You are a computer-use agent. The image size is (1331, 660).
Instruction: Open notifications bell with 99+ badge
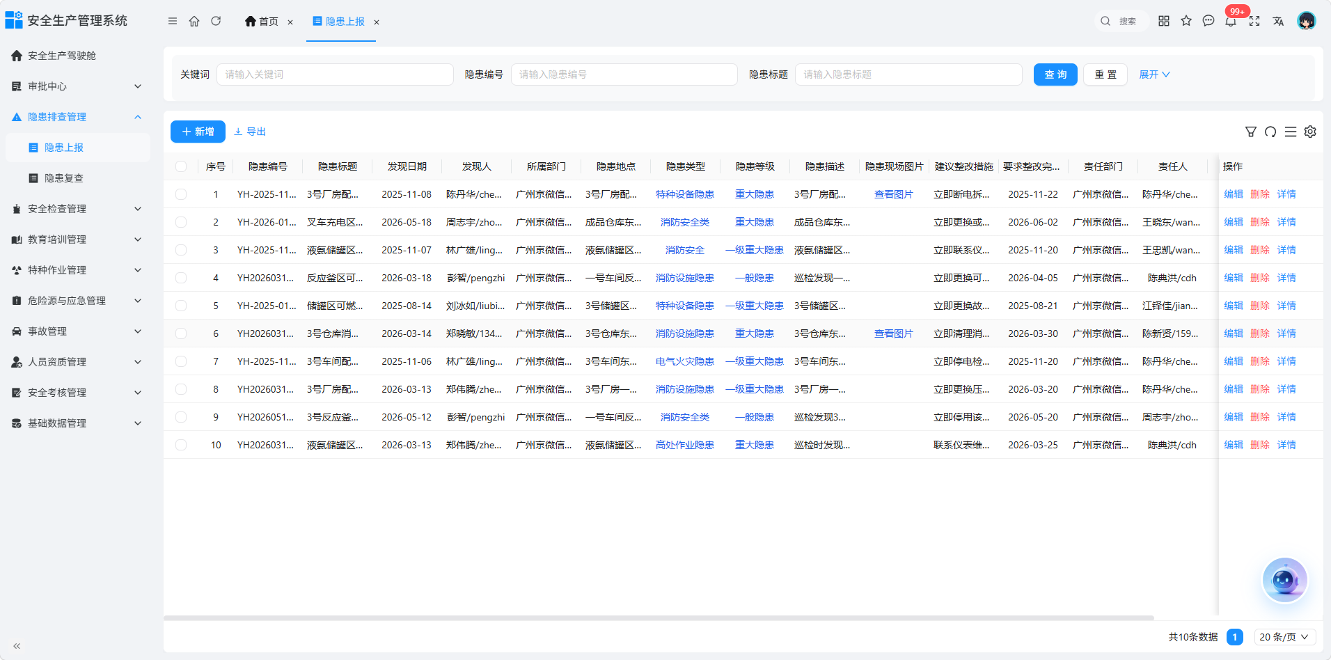coord(1231,21)
